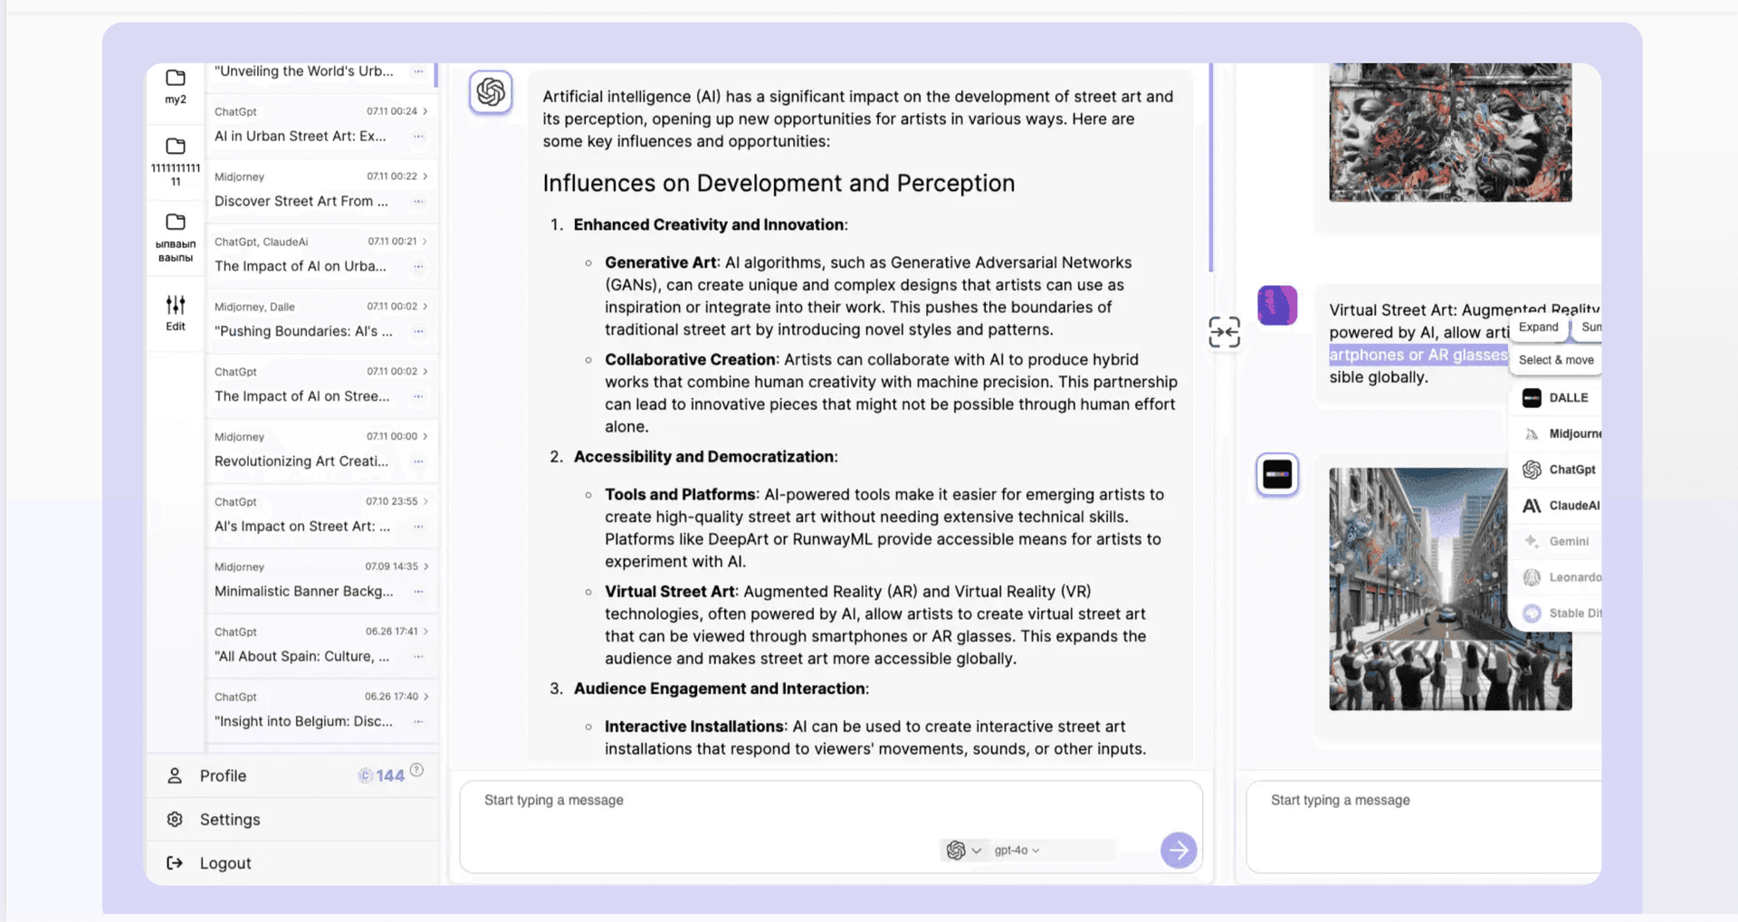Viewport: 1738px width, 922px height.
Task: Click the highlighted artphones or AR glasses text
Action: [1418, 355]
